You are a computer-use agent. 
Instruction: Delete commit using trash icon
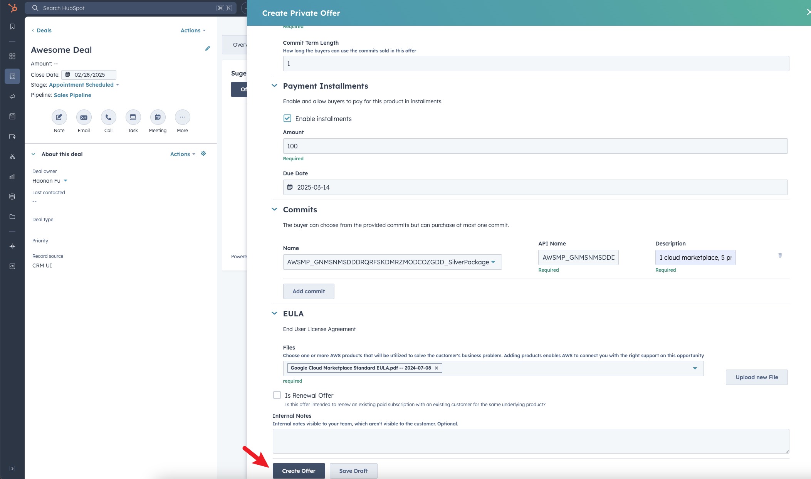pyautogui.click(x=780, y=255)
